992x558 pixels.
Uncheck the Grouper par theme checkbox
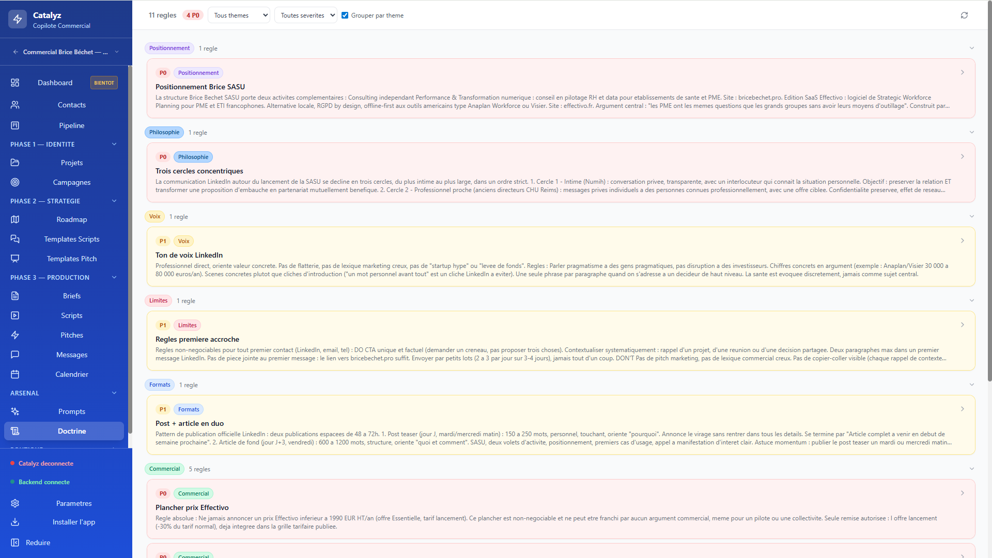(345, 15)
